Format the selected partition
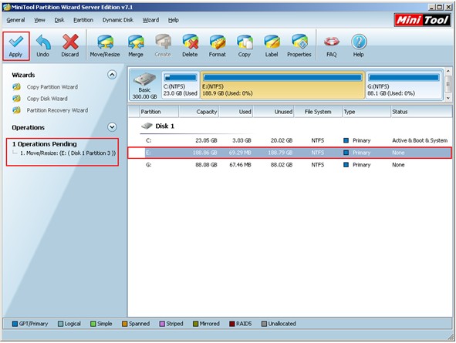This screenshot has height=343, width=456. pyautogui.click(x=218, y=46)
